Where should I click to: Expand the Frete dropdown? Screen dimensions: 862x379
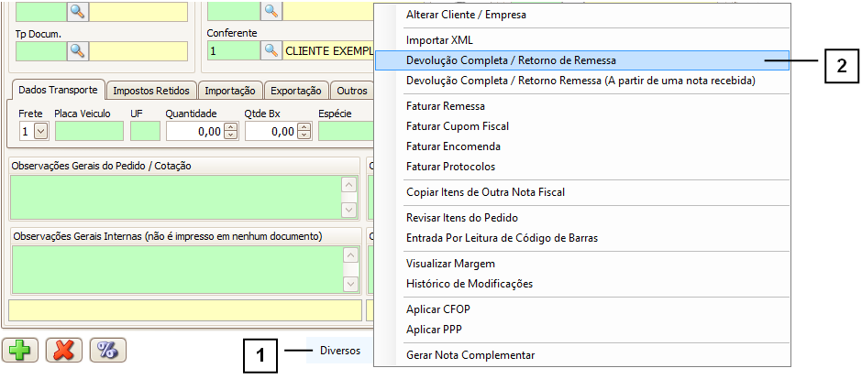pyautogui.click(x=40, y=131)
